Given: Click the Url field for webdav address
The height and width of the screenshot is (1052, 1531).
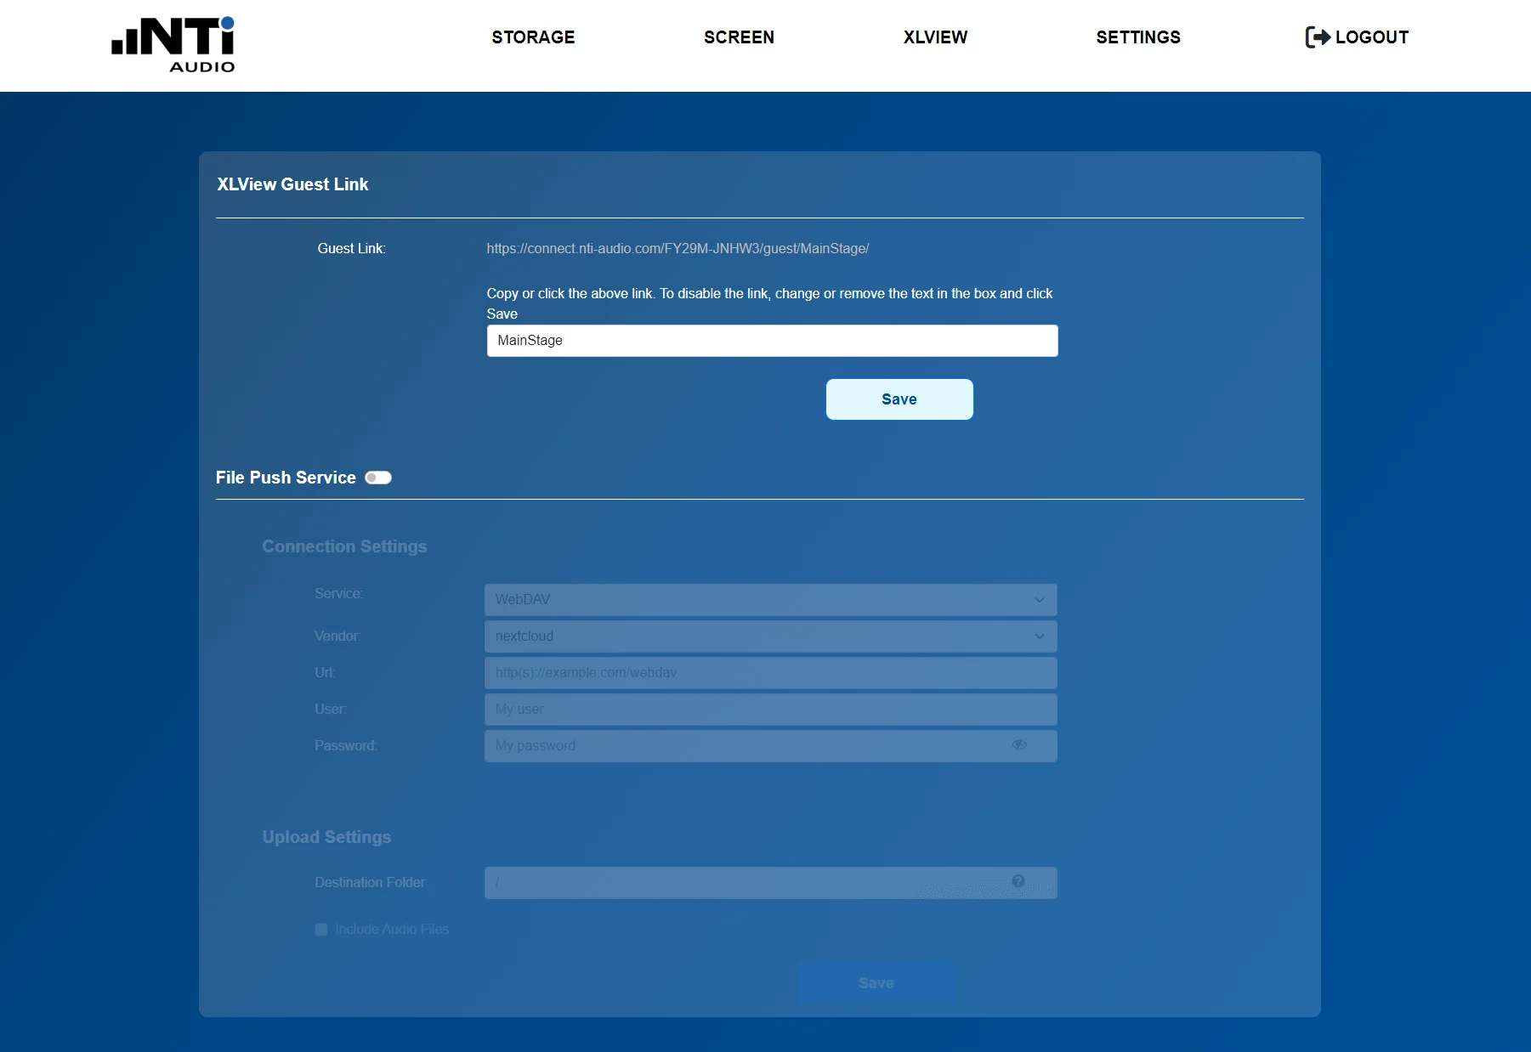Looking at the screenshot, I should (x=769, y=672).
